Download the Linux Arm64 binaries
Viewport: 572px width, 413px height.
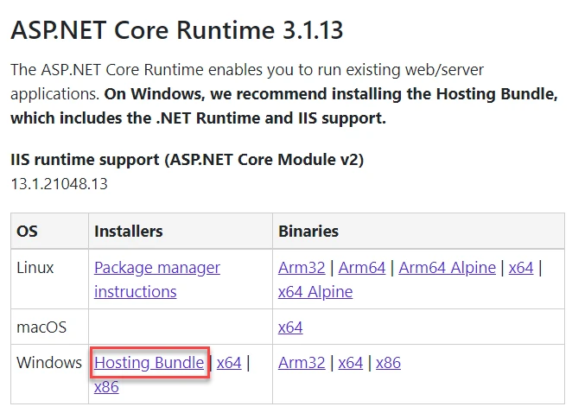tap(362, 268)
